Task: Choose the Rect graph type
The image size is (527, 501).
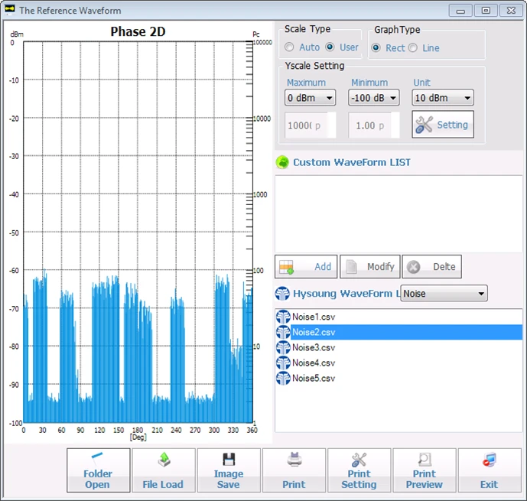Action: click(x=376, y=47)
